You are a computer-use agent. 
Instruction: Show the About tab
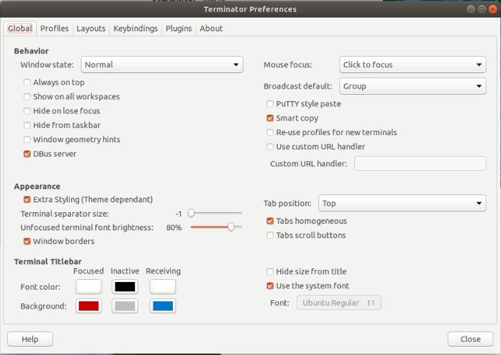[211, 29]
